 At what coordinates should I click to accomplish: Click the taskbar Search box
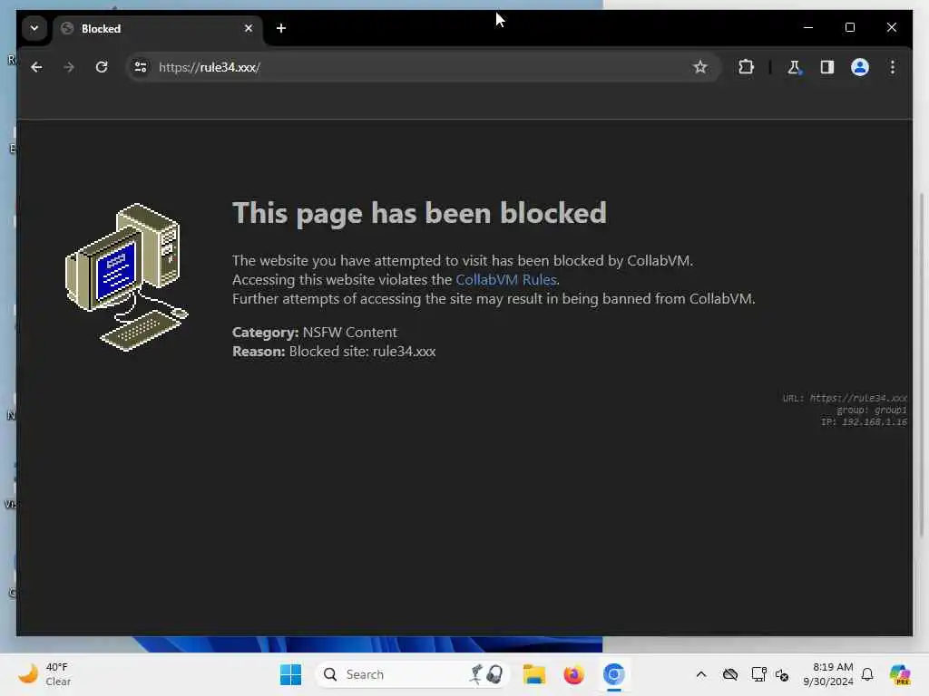click(x=413, y=674)
